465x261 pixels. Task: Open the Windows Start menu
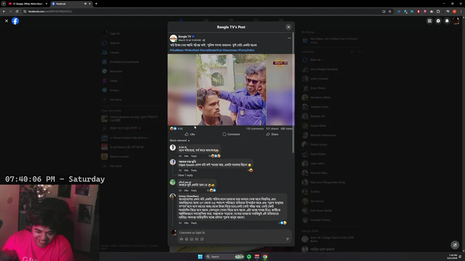tap(200, 257)
